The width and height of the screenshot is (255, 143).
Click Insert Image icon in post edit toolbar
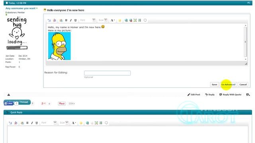click(135, 20)
